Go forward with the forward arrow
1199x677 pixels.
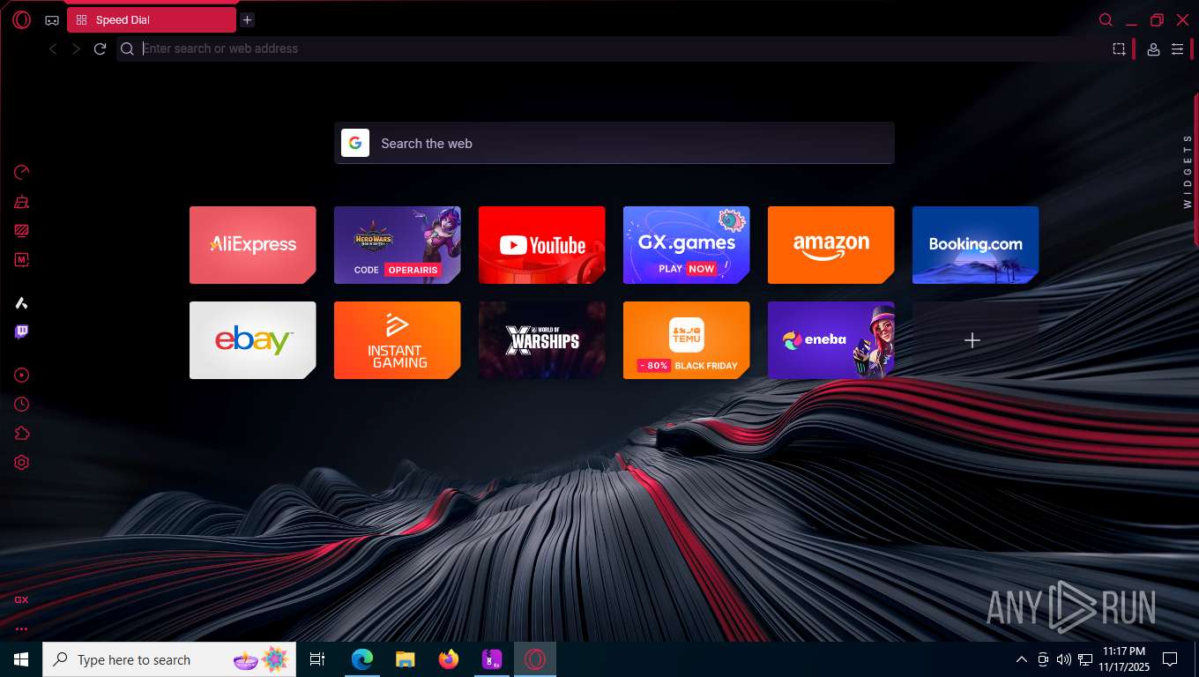76,49
